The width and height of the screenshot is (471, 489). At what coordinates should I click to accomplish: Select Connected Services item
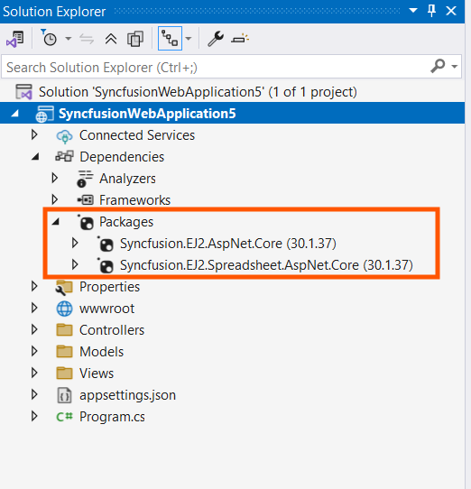point(137,135)
